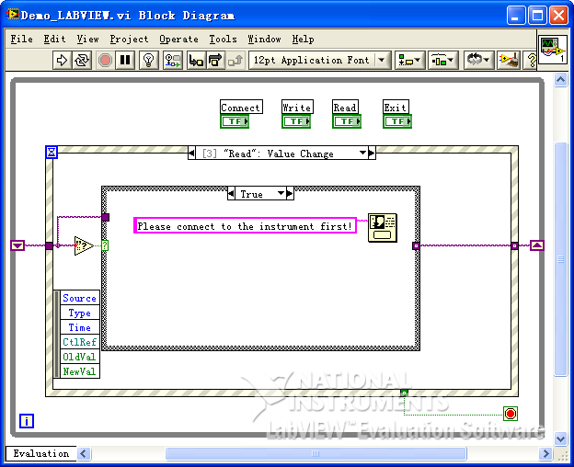Go to previous case of True case structure

pos(231,193)
